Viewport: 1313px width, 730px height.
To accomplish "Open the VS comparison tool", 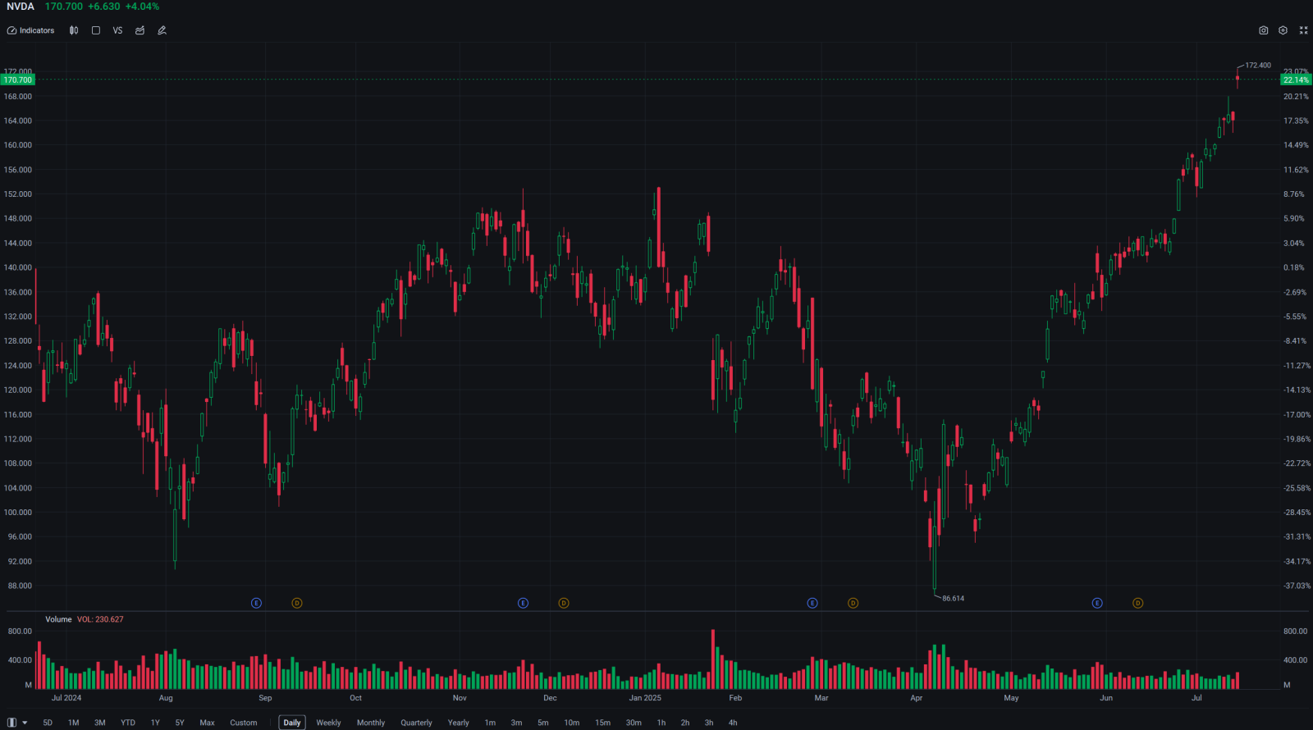I will (117, 30).
